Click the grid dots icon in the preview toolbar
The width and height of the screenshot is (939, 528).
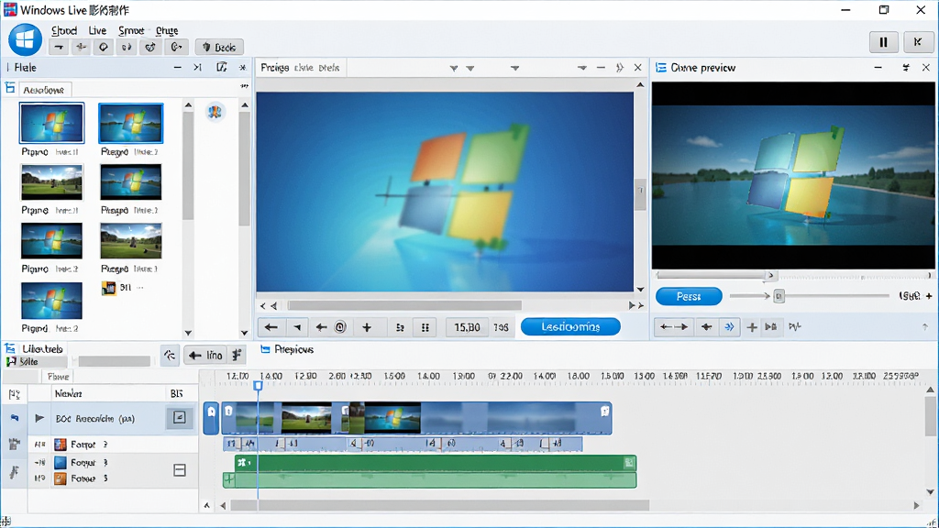(x=425, y=327)
